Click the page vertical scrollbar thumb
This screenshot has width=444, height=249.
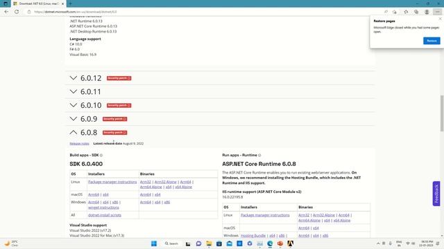click(442, 113)
